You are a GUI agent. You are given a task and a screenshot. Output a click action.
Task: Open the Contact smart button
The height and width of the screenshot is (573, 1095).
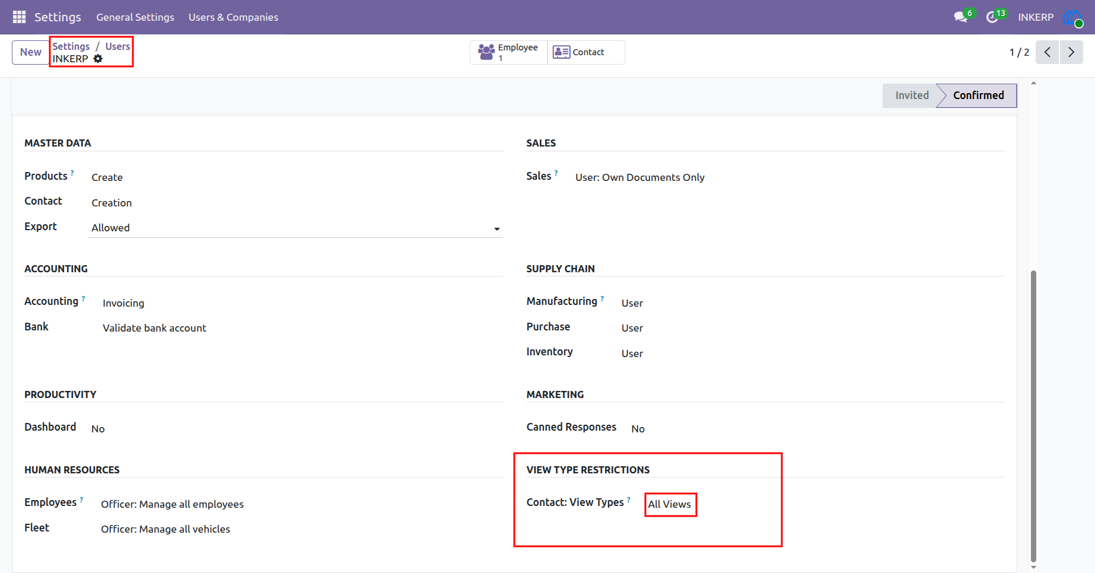point(586,52)
